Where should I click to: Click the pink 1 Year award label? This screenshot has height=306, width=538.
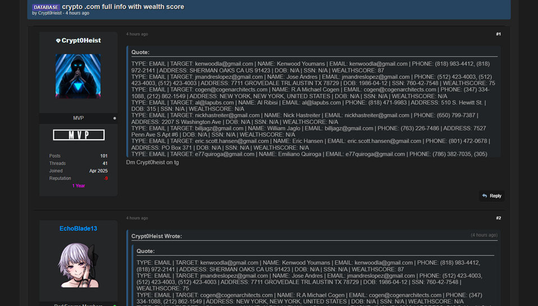(79, 186)
